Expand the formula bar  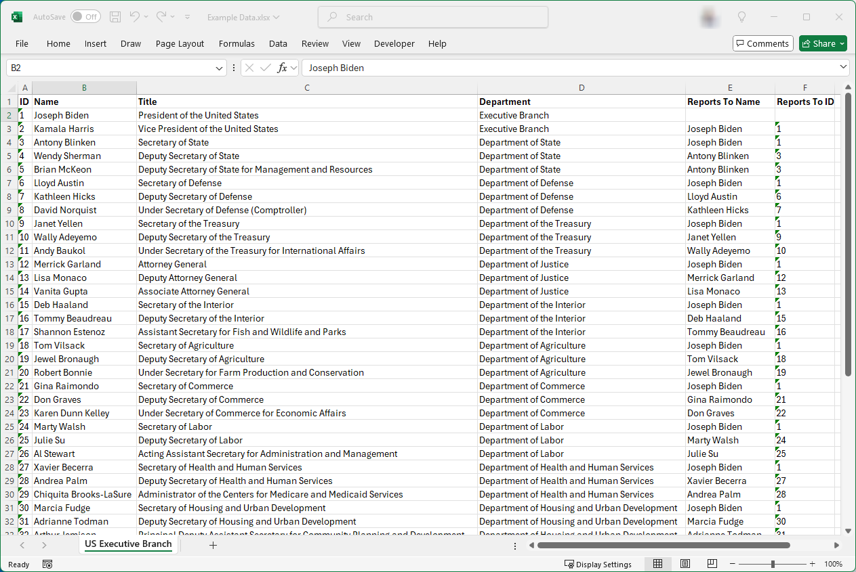pyautogui.click(x=843, y=68)
